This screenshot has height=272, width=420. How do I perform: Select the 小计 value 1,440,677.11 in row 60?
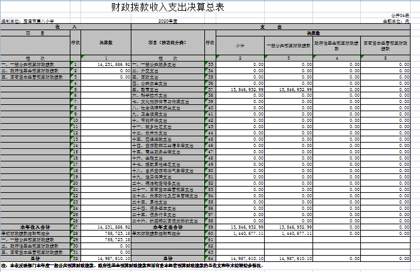[x=240, y=234]
